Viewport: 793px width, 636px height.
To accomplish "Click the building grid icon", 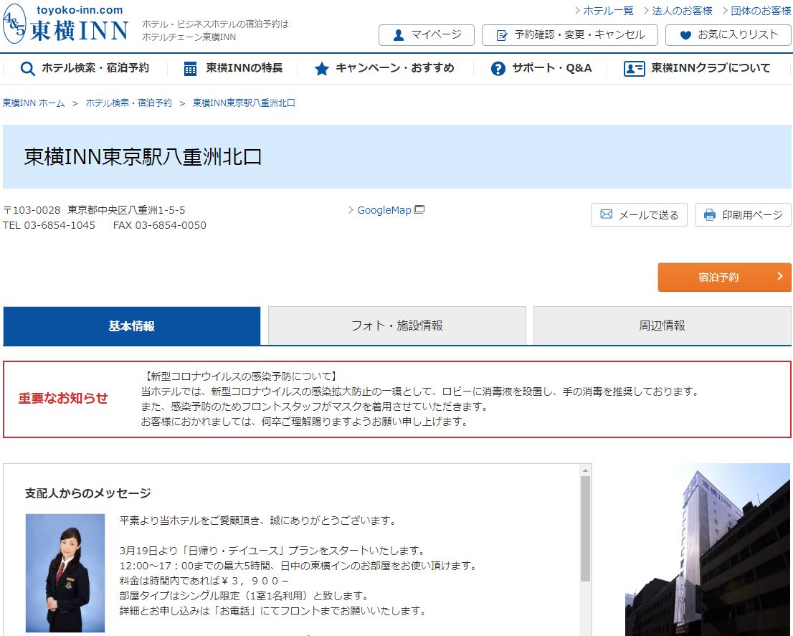I will [x=190, y=69].
